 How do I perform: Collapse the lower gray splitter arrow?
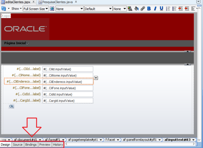click(x=187, y=64)
